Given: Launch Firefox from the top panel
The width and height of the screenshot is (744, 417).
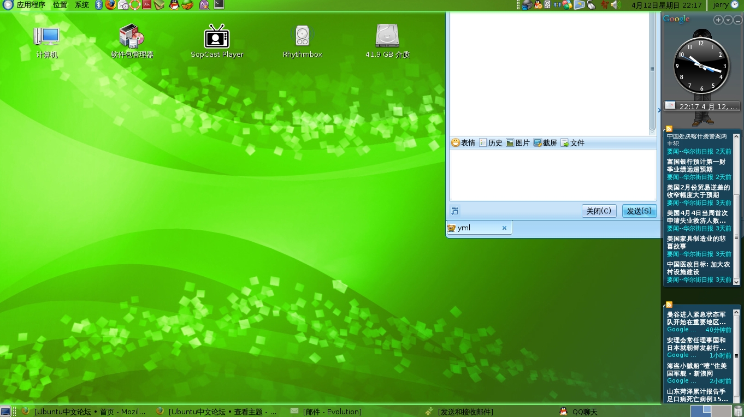Looking at the screenshot, I should (x=110, y=5).
